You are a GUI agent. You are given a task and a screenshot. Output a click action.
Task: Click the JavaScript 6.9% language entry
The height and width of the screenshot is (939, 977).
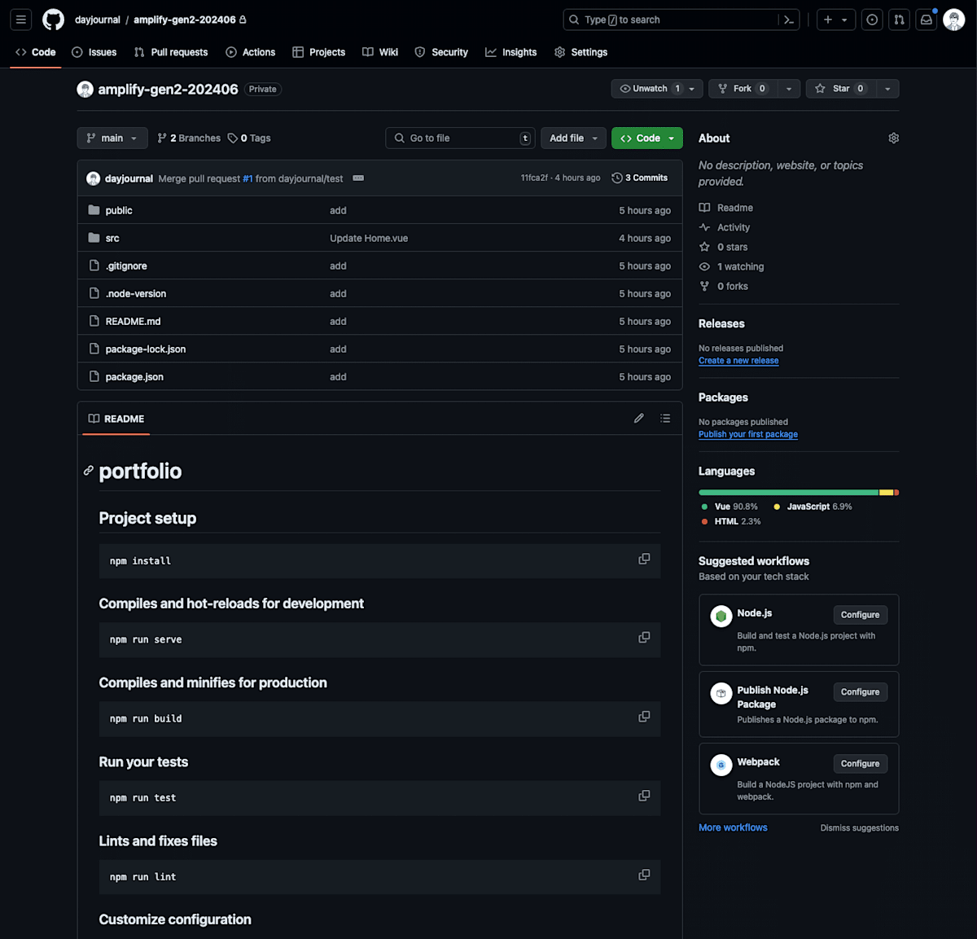813,507
